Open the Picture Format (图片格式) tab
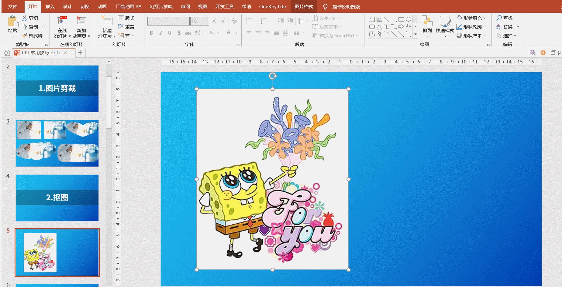Viewport: 562px width, 287px height. [x=304, y=7]
